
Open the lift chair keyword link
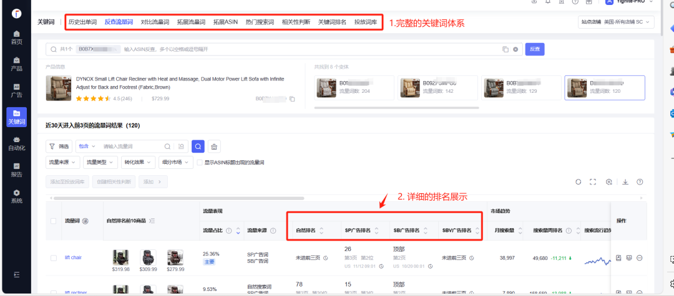click(73, 258)
